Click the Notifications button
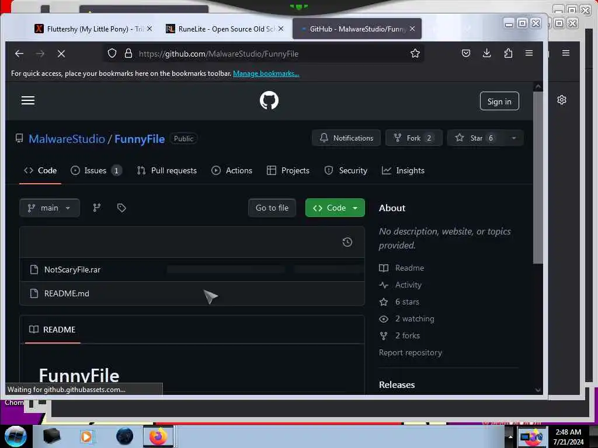 click(346, 138)
